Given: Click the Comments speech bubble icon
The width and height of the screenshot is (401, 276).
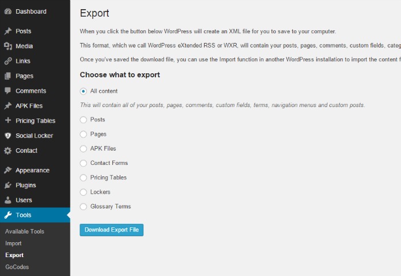Looking at the screenshot, I should tap(8, 90).
